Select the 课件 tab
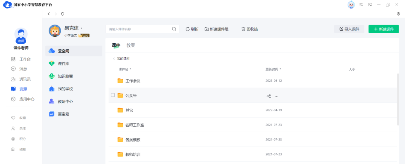 pos(116,46)
